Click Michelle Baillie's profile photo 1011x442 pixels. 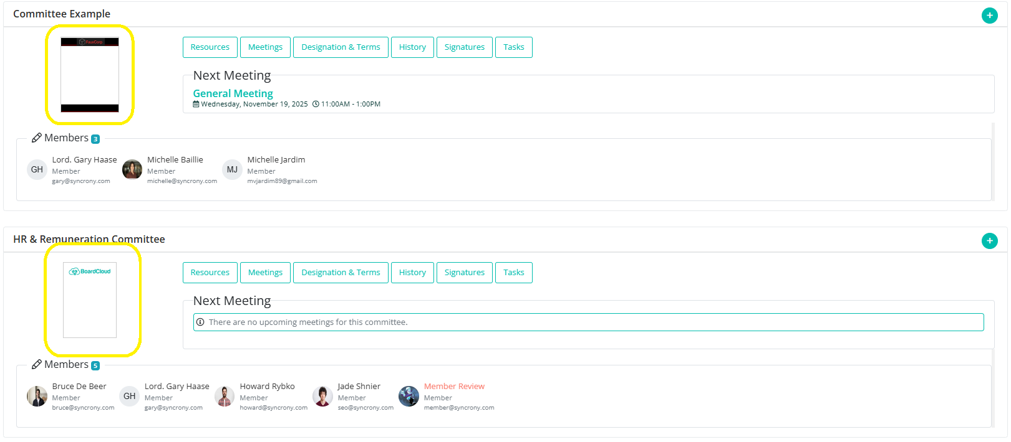(x=132, y=169)
